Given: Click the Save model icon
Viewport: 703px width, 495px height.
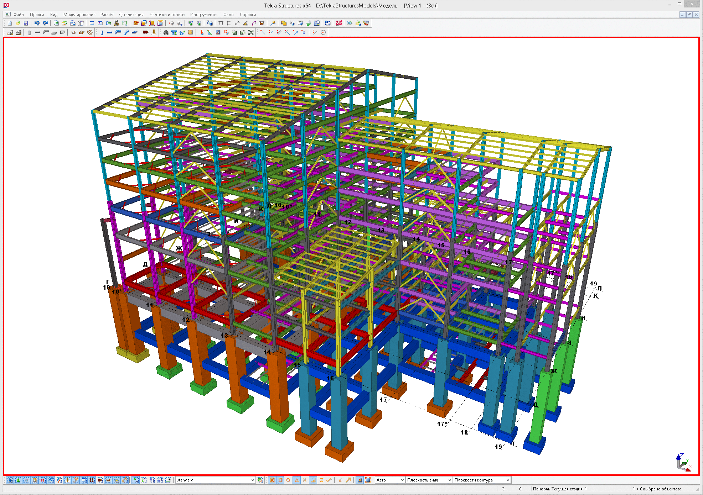Looking at the screenshot, I should tap(26, 23).
